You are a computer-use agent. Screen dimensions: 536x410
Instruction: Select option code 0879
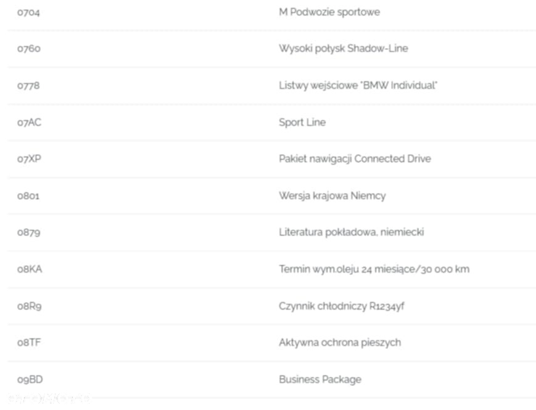pos(29,232)
